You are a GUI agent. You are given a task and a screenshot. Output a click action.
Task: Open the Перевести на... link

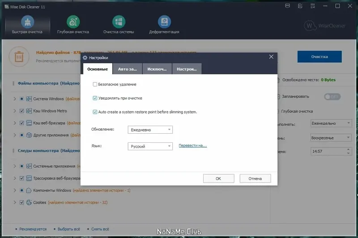point(193,145)
